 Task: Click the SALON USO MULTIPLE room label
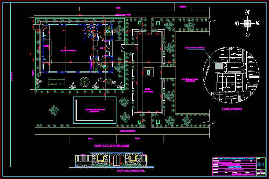69,51
